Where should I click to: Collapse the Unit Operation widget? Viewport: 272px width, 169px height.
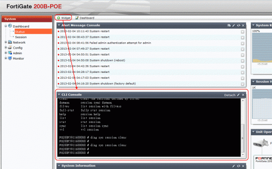pyautogui.click(x=253, y=132)
